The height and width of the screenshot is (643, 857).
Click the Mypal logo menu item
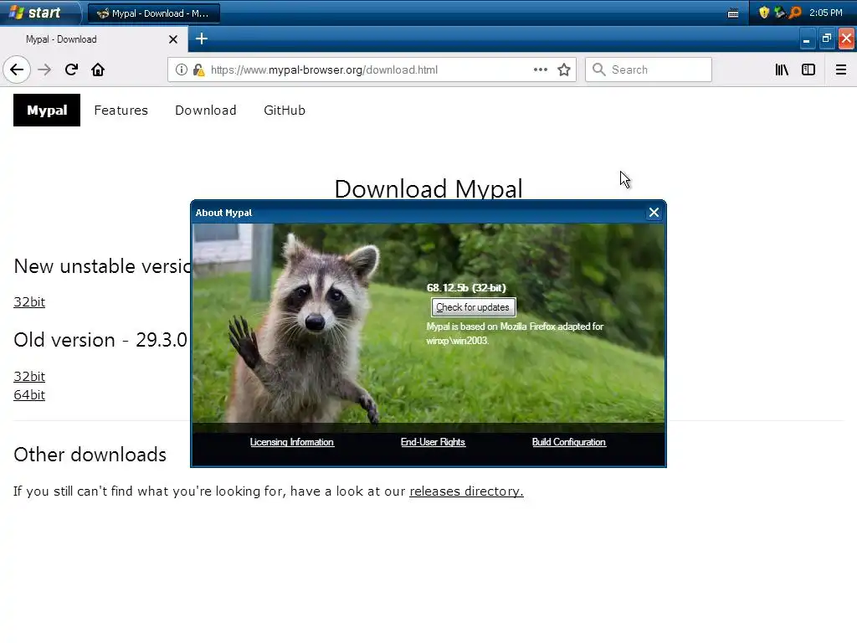(x=47, y=110)
